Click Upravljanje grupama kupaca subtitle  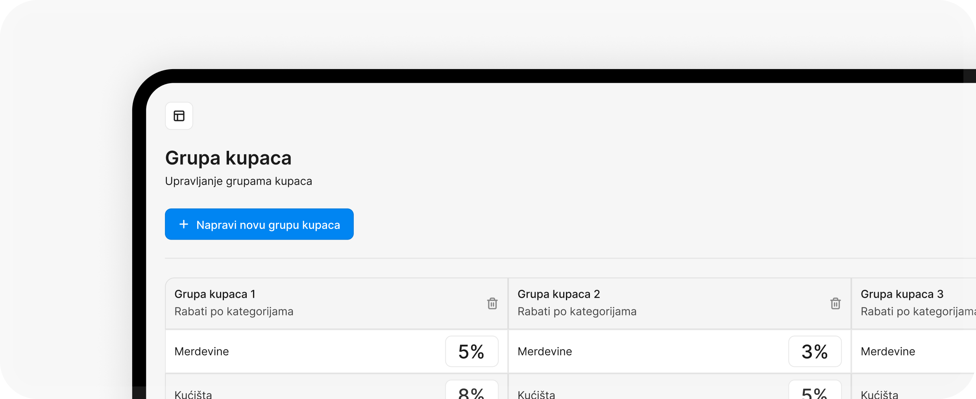pyautogui.click(x=238, y=181)
